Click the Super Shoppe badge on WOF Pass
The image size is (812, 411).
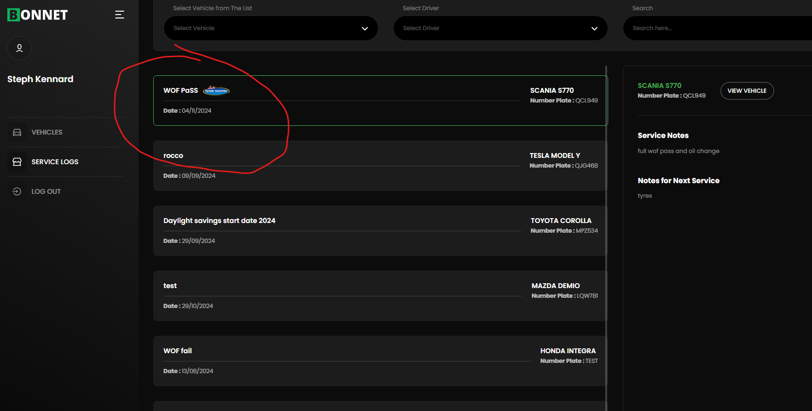[216, 91]
